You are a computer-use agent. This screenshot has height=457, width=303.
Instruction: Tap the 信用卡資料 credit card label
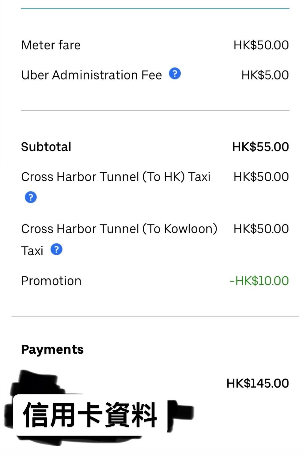pos(90,415)
